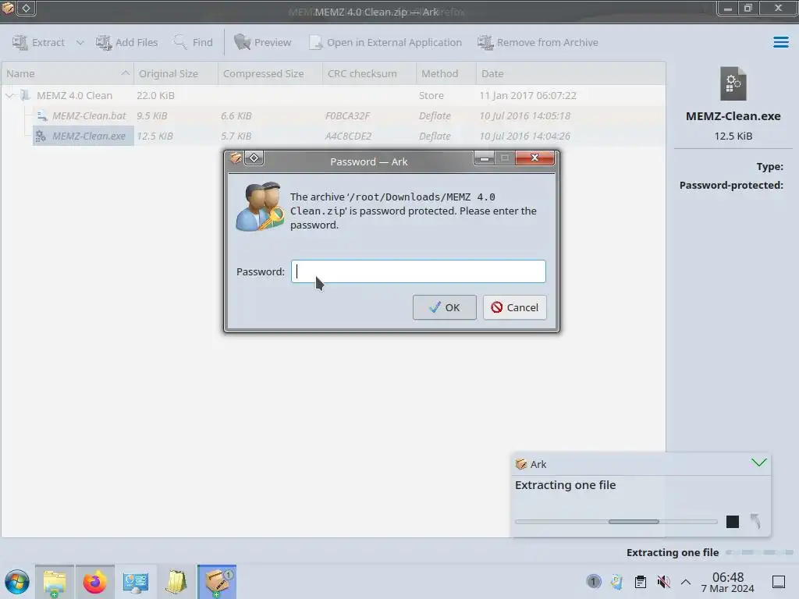
Task: Click the Preview toolbar button
Action: [263, 42]
